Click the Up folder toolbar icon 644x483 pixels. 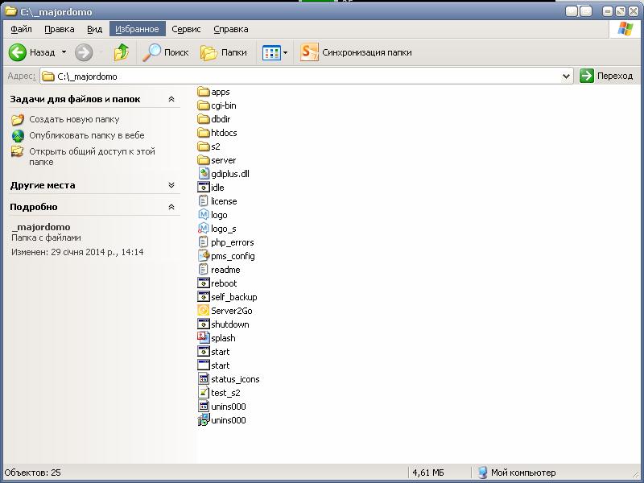pyautogui.click(x=122, y=52)
